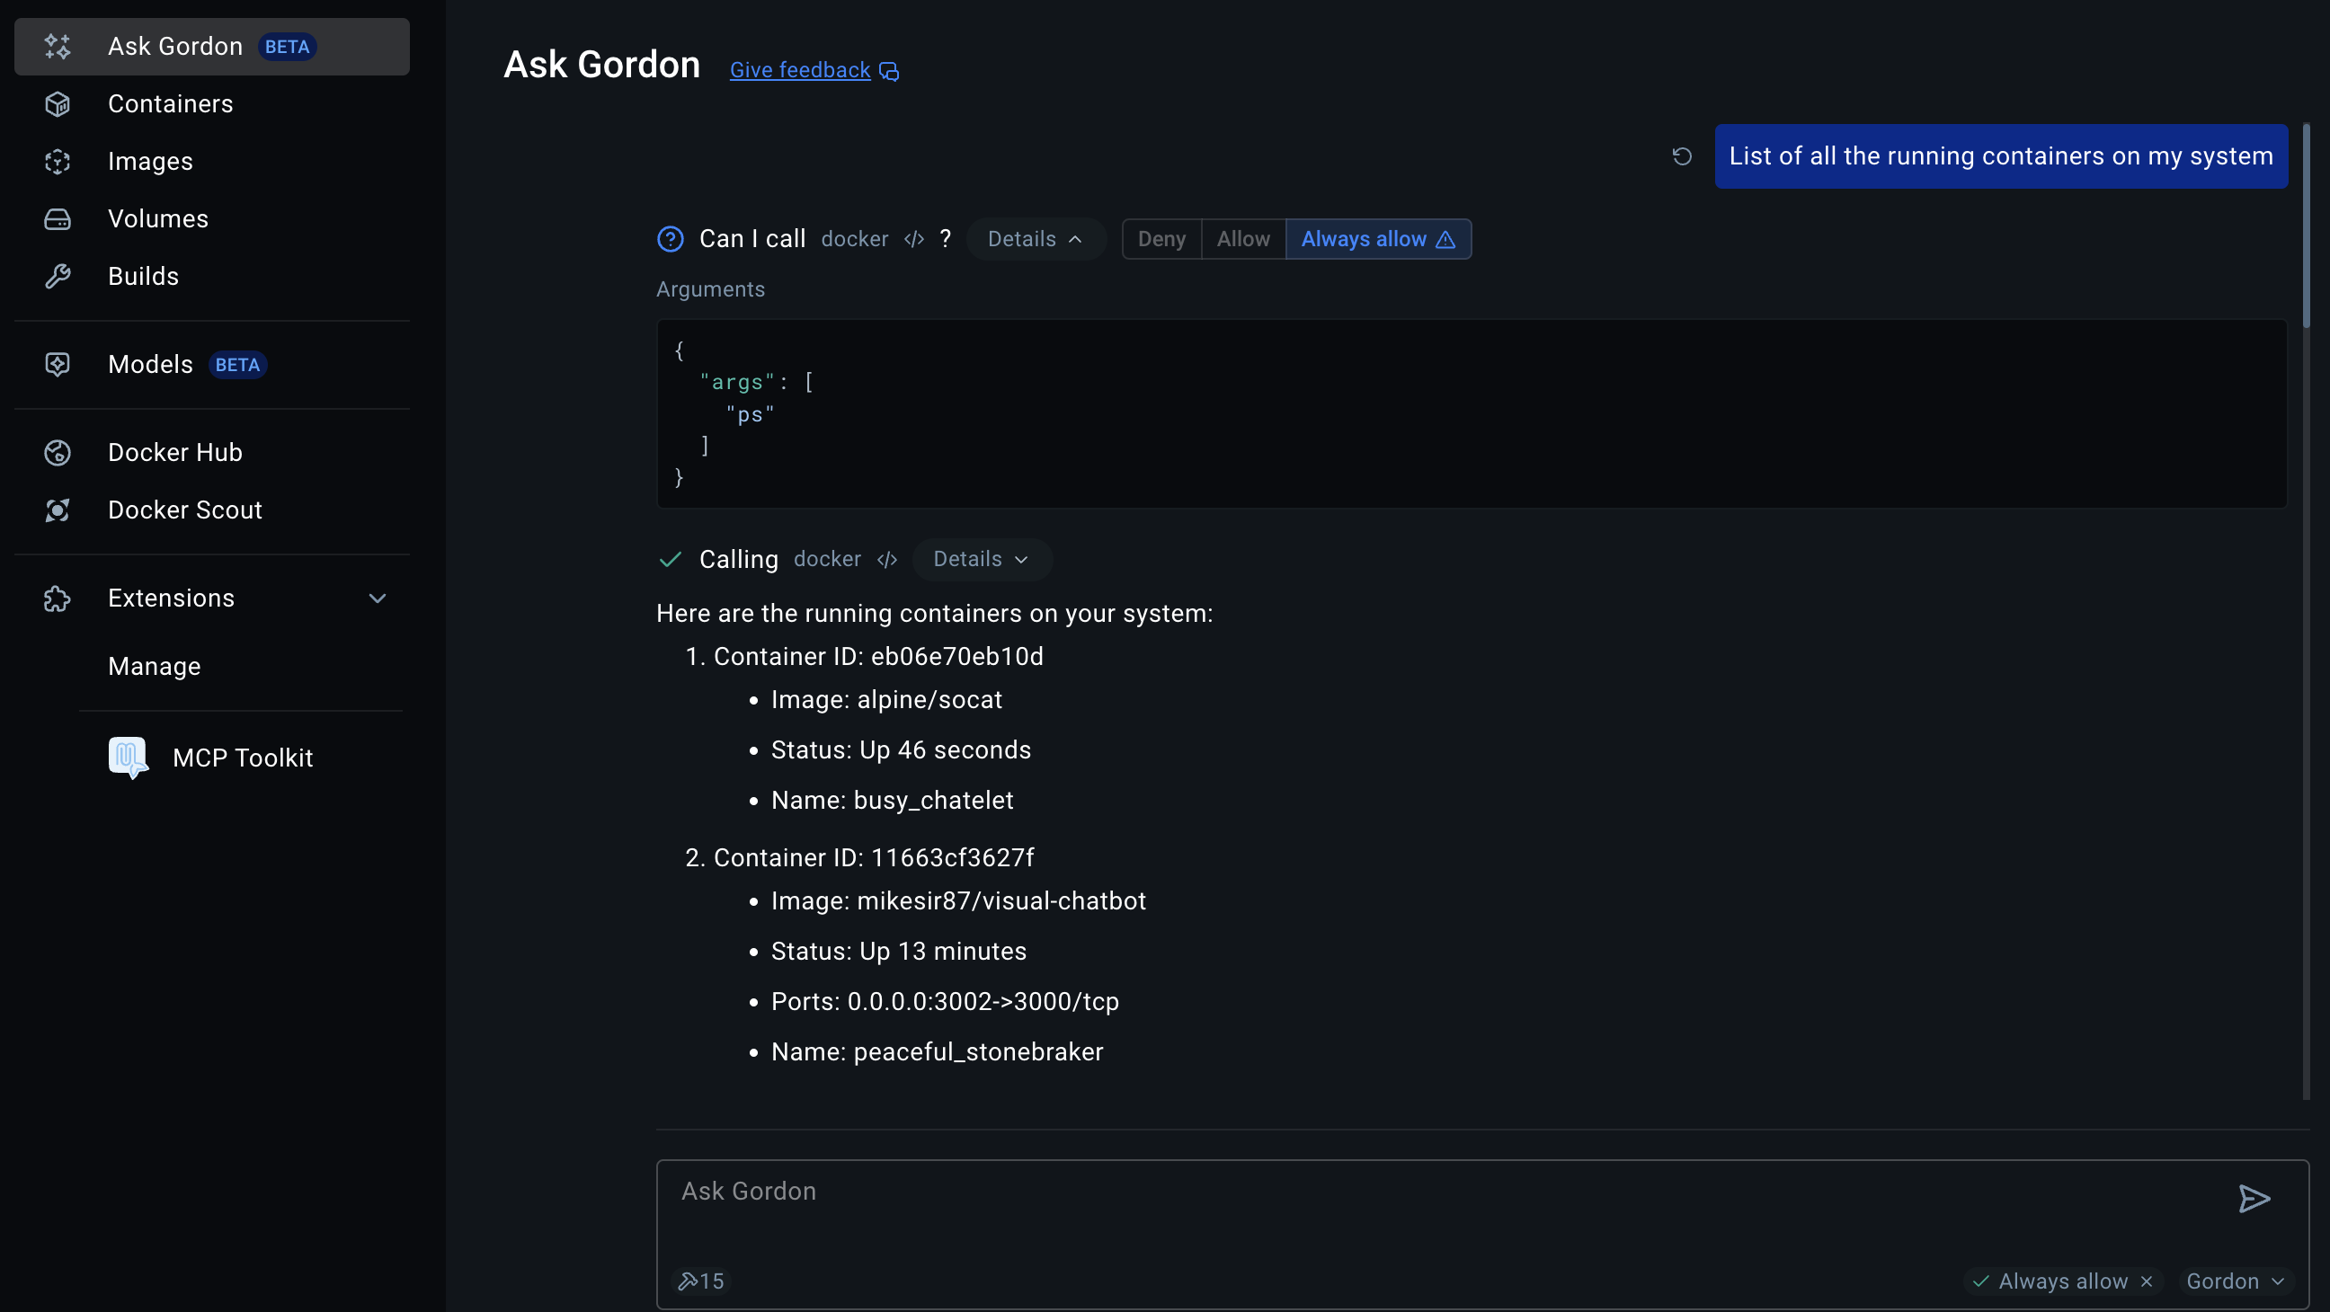
Task: Click the Containers cube icon
Action: 58,104
